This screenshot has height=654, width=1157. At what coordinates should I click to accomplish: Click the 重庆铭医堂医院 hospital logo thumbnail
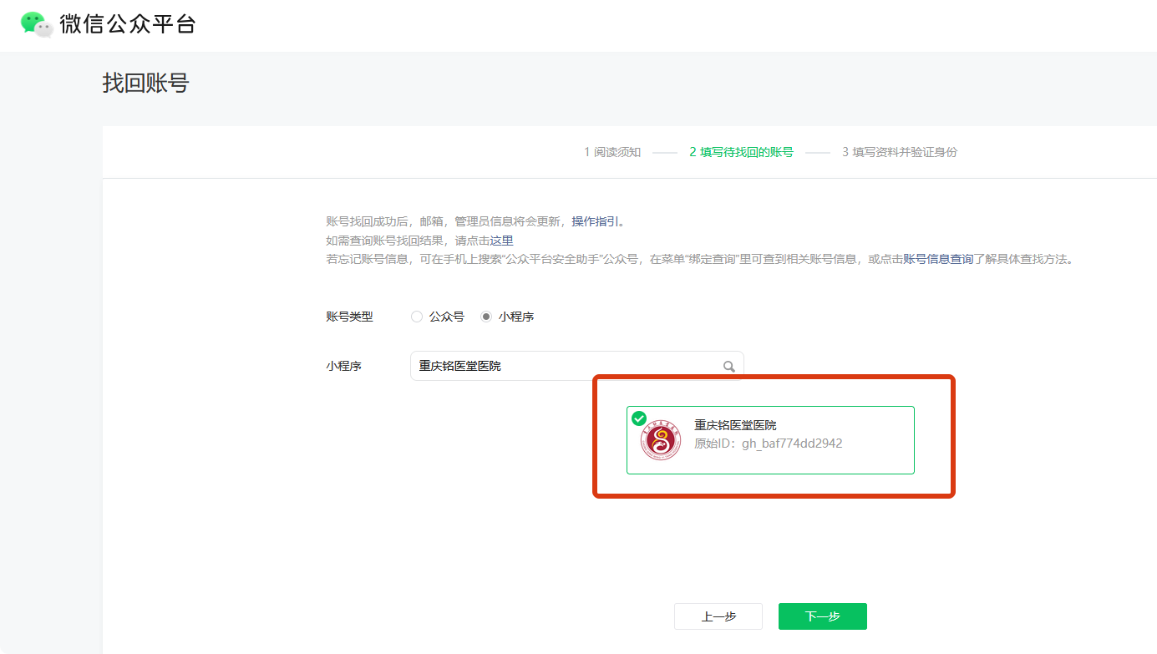pos(661,440)
